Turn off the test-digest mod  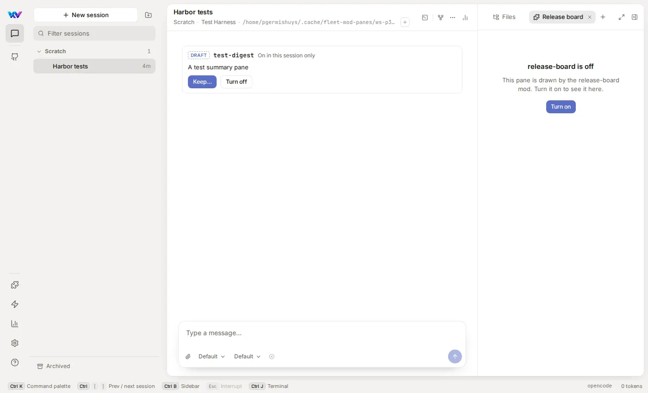(x=236, y=82)
